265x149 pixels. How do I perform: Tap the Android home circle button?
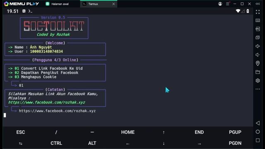pos(258,132)
